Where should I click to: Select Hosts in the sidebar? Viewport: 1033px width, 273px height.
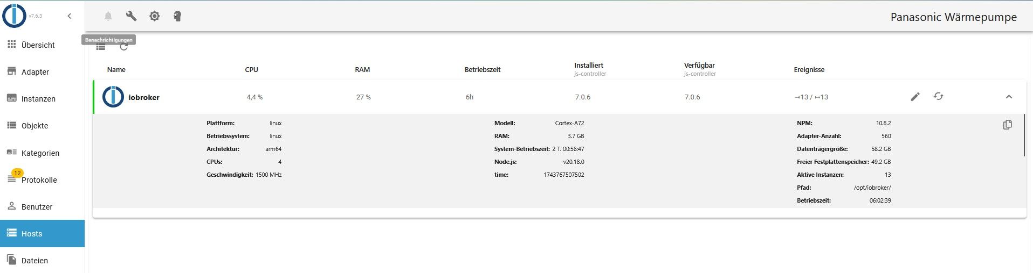point(42,234)
